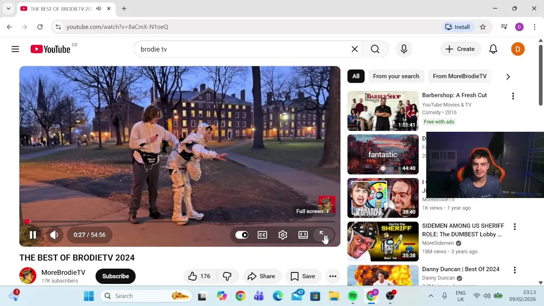Subscribe to MoreBrodieTV
Viewport: 544px width, 306px height.
[x=116, y=276]
